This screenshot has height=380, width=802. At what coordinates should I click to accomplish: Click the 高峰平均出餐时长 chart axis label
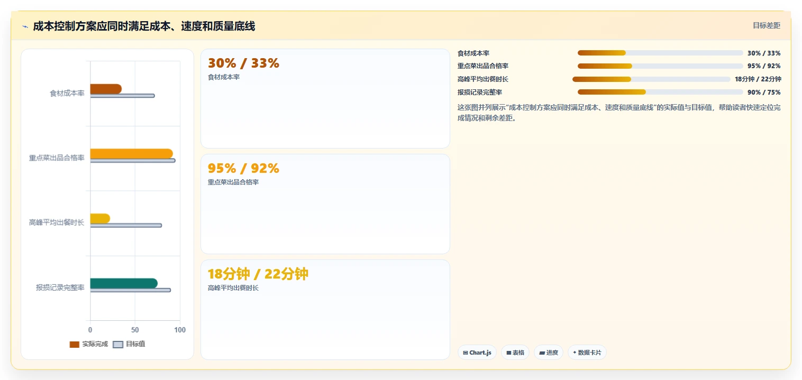(x=57, y=223)
